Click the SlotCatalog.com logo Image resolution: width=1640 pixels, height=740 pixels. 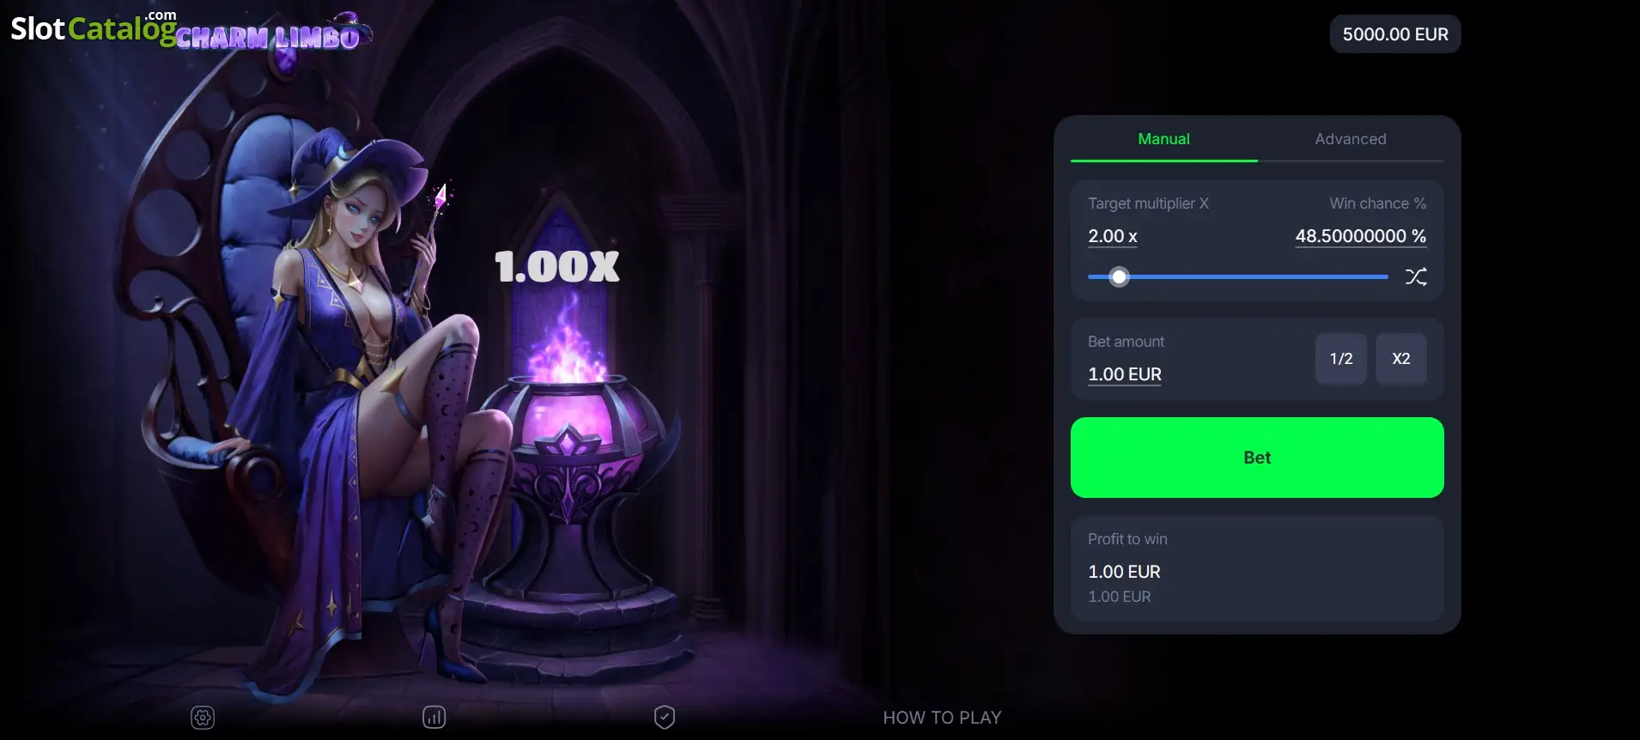tap(93, 27)
